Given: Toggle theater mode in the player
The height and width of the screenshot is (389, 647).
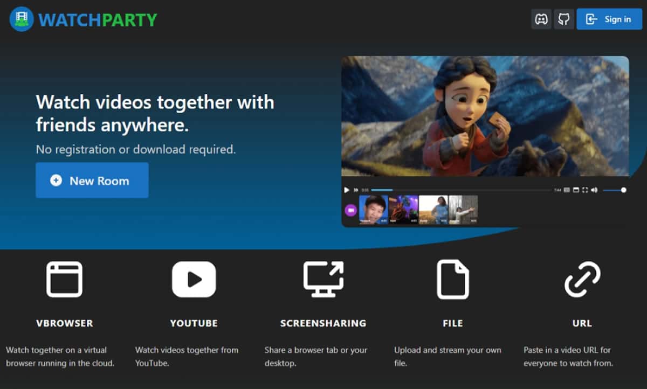Looking at the screenshot, I should click(x=576, y=190).
